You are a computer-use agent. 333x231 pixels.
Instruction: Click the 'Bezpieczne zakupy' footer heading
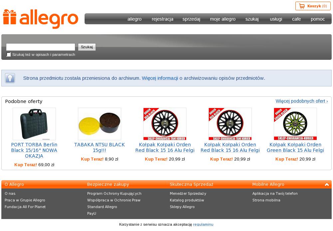coord(108,184)
